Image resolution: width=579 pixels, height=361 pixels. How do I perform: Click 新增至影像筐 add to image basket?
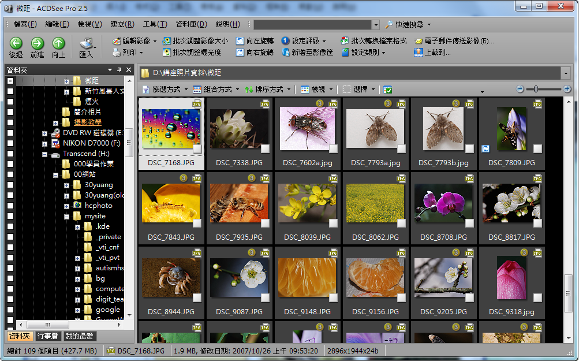[x=307, y=53]
